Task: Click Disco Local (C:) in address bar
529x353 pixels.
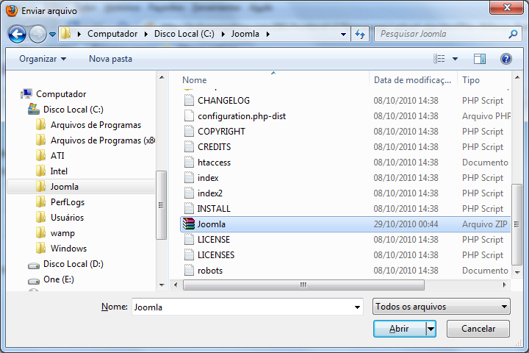Action: tap(184, 34)
